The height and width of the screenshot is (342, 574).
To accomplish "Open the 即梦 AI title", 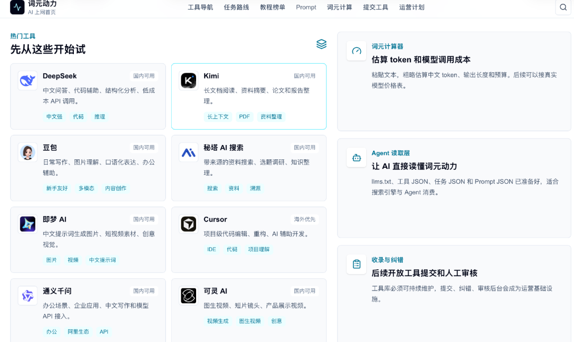I will [55, 219].
